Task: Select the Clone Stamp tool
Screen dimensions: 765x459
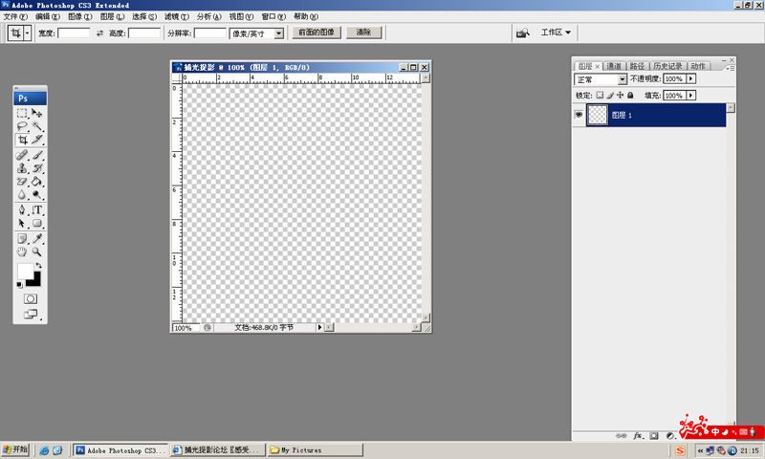Action: coord(22,168)
